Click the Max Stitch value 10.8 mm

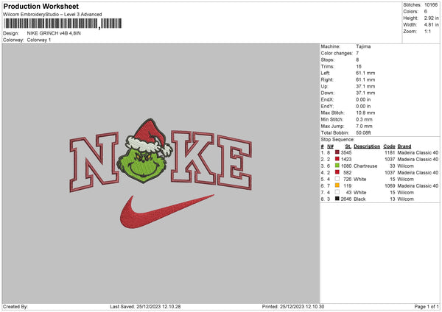[x=365, y=113]
